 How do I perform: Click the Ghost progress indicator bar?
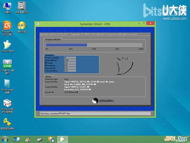(94, 45)
